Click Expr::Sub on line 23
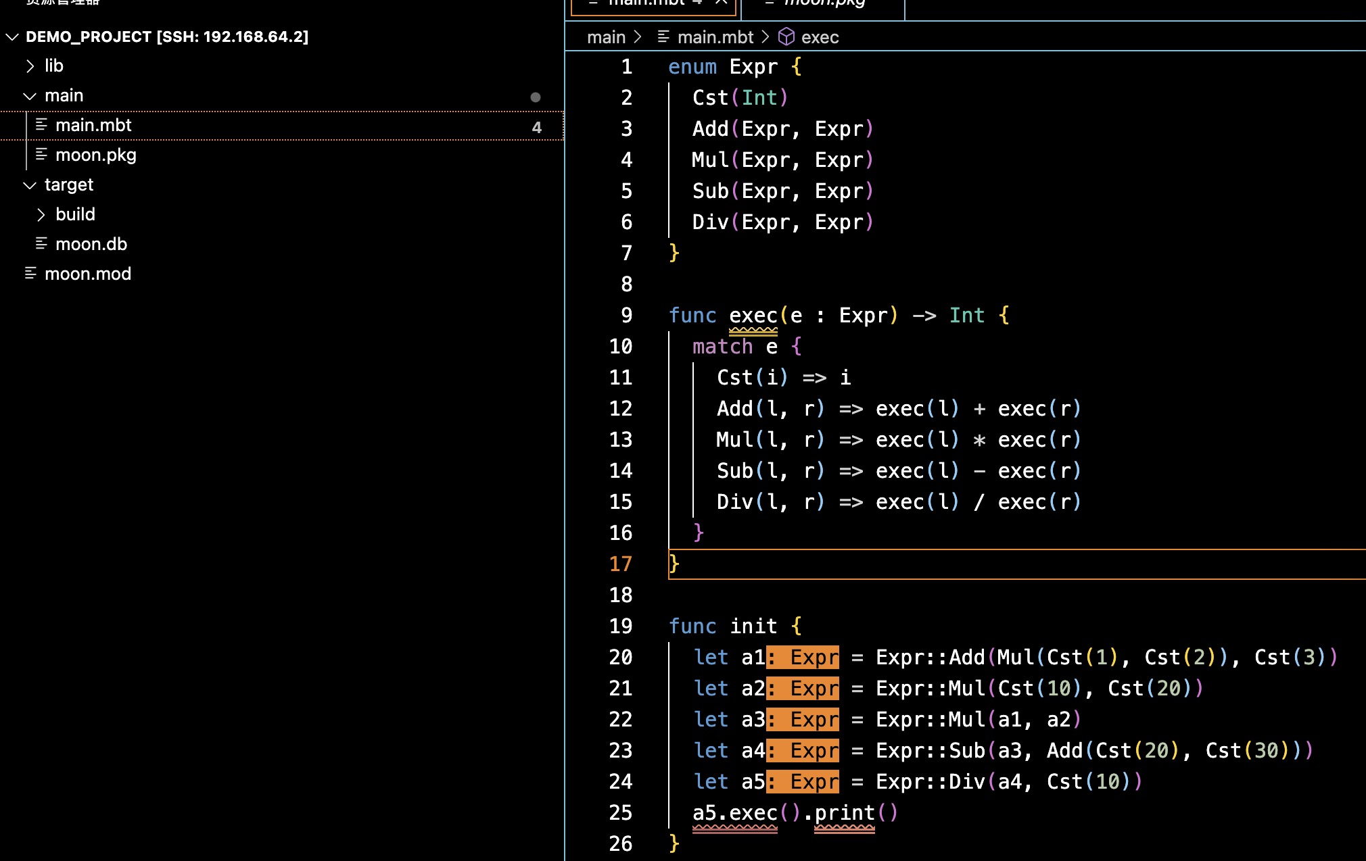The width and height of the screenshot is (1366, 861). [931, 750]
